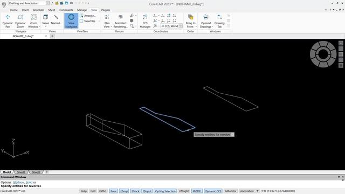Open the Drafting and Annotation workspace dropdown
Screen dimensions: 345x194
(x=47, y=3)
